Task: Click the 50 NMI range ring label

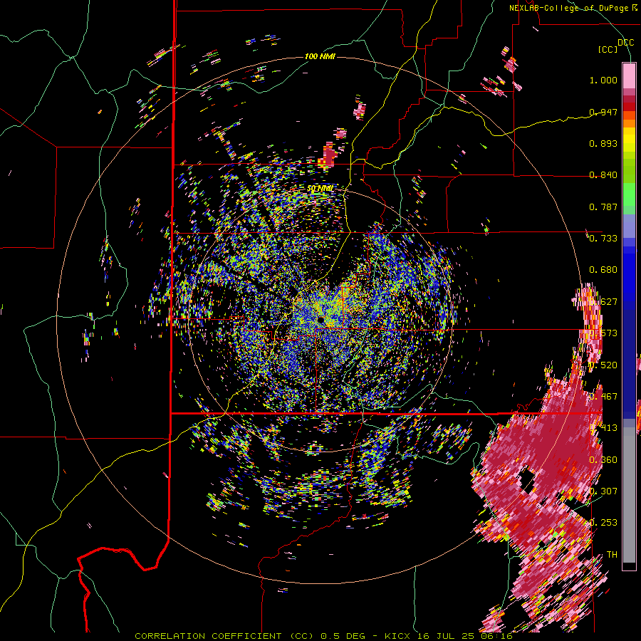Action: click(320, 189)
